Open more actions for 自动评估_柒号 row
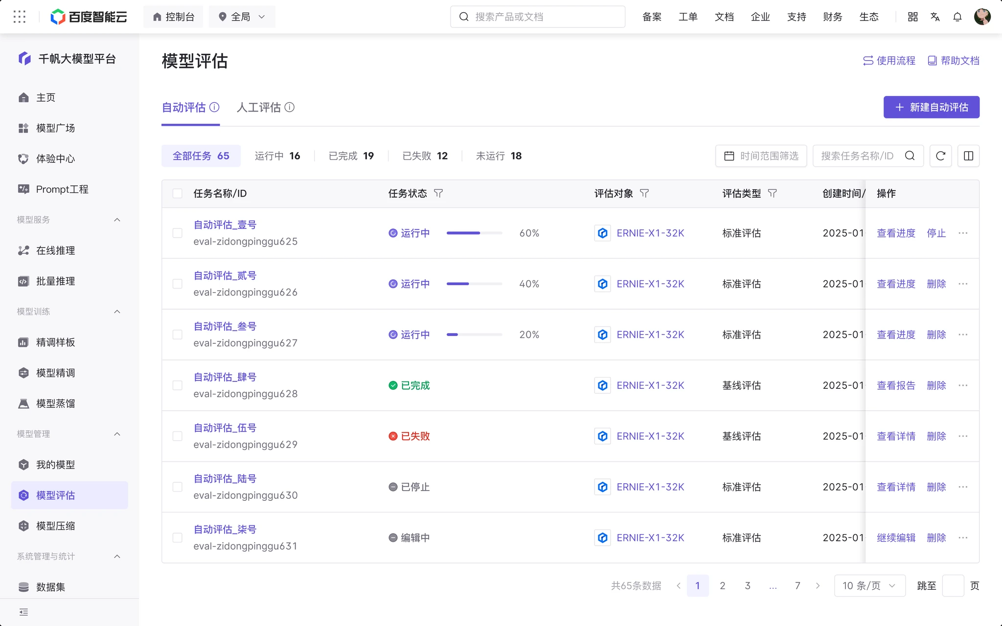The width and height of the screenshot is (1002, 626). 963,538
